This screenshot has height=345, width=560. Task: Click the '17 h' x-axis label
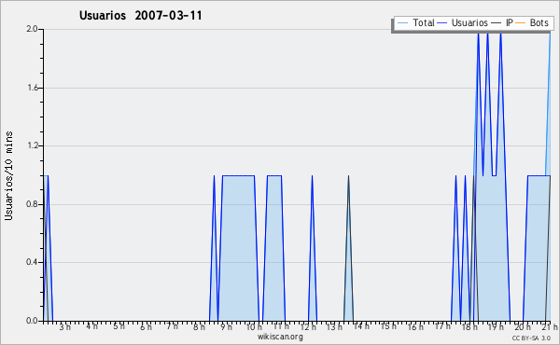442,325
